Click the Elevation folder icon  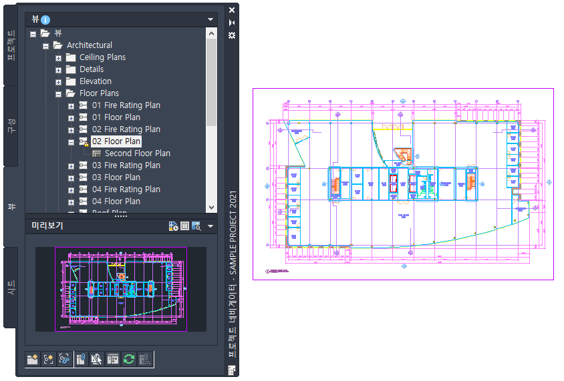tap(71, 81)
